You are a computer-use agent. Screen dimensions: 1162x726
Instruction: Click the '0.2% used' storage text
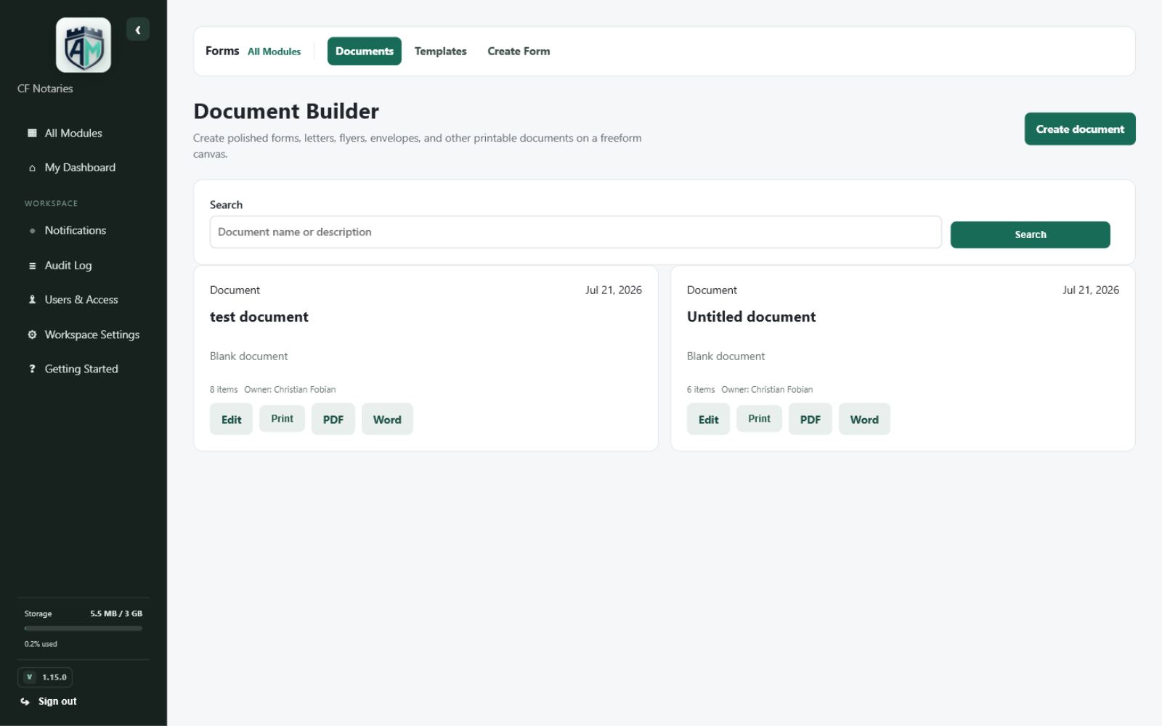[41, 644]
